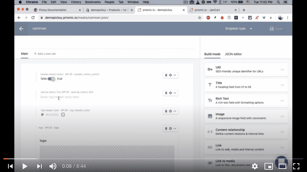Select the Content relationship icon
The height and width of the screenshot is (172, 307).
coord(210,132)
